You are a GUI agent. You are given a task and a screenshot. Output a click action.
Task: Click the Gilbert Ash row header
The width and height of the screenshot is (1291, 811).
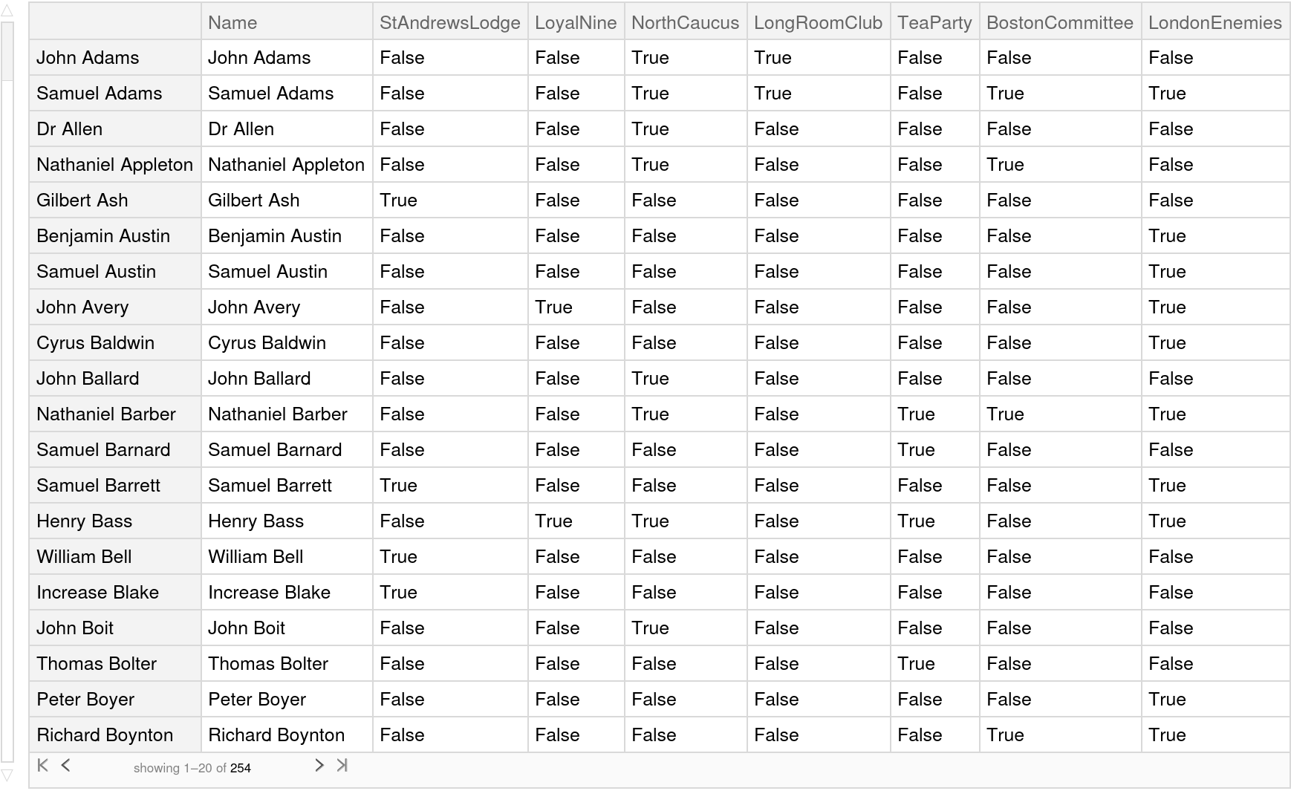tap(82, 201)
